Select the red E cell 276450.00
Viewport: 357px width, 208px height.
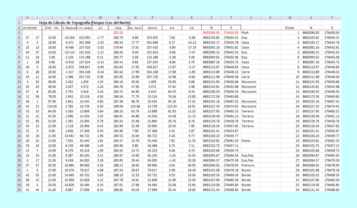231,33
